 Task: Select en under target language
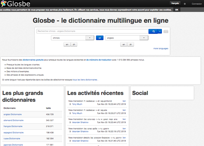click(124, 44)
